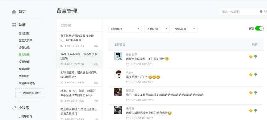Image resolution: width=267 pixels, height=120 pixels.
Task: Open 投票管理 in the sidebar
Action: (24, 62)
